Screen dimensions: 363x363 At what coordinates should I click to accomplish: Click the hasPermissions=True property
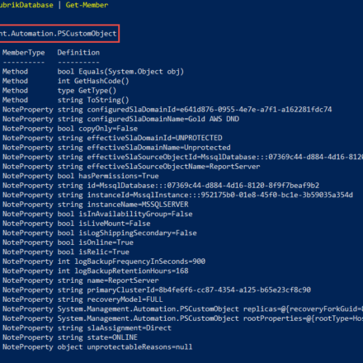(119, 176)
